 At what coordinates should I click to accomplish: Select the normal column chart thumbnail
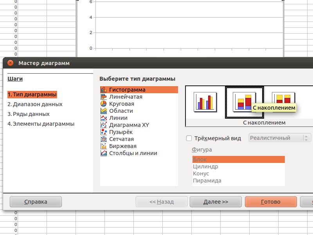click(x=205, y=102)
